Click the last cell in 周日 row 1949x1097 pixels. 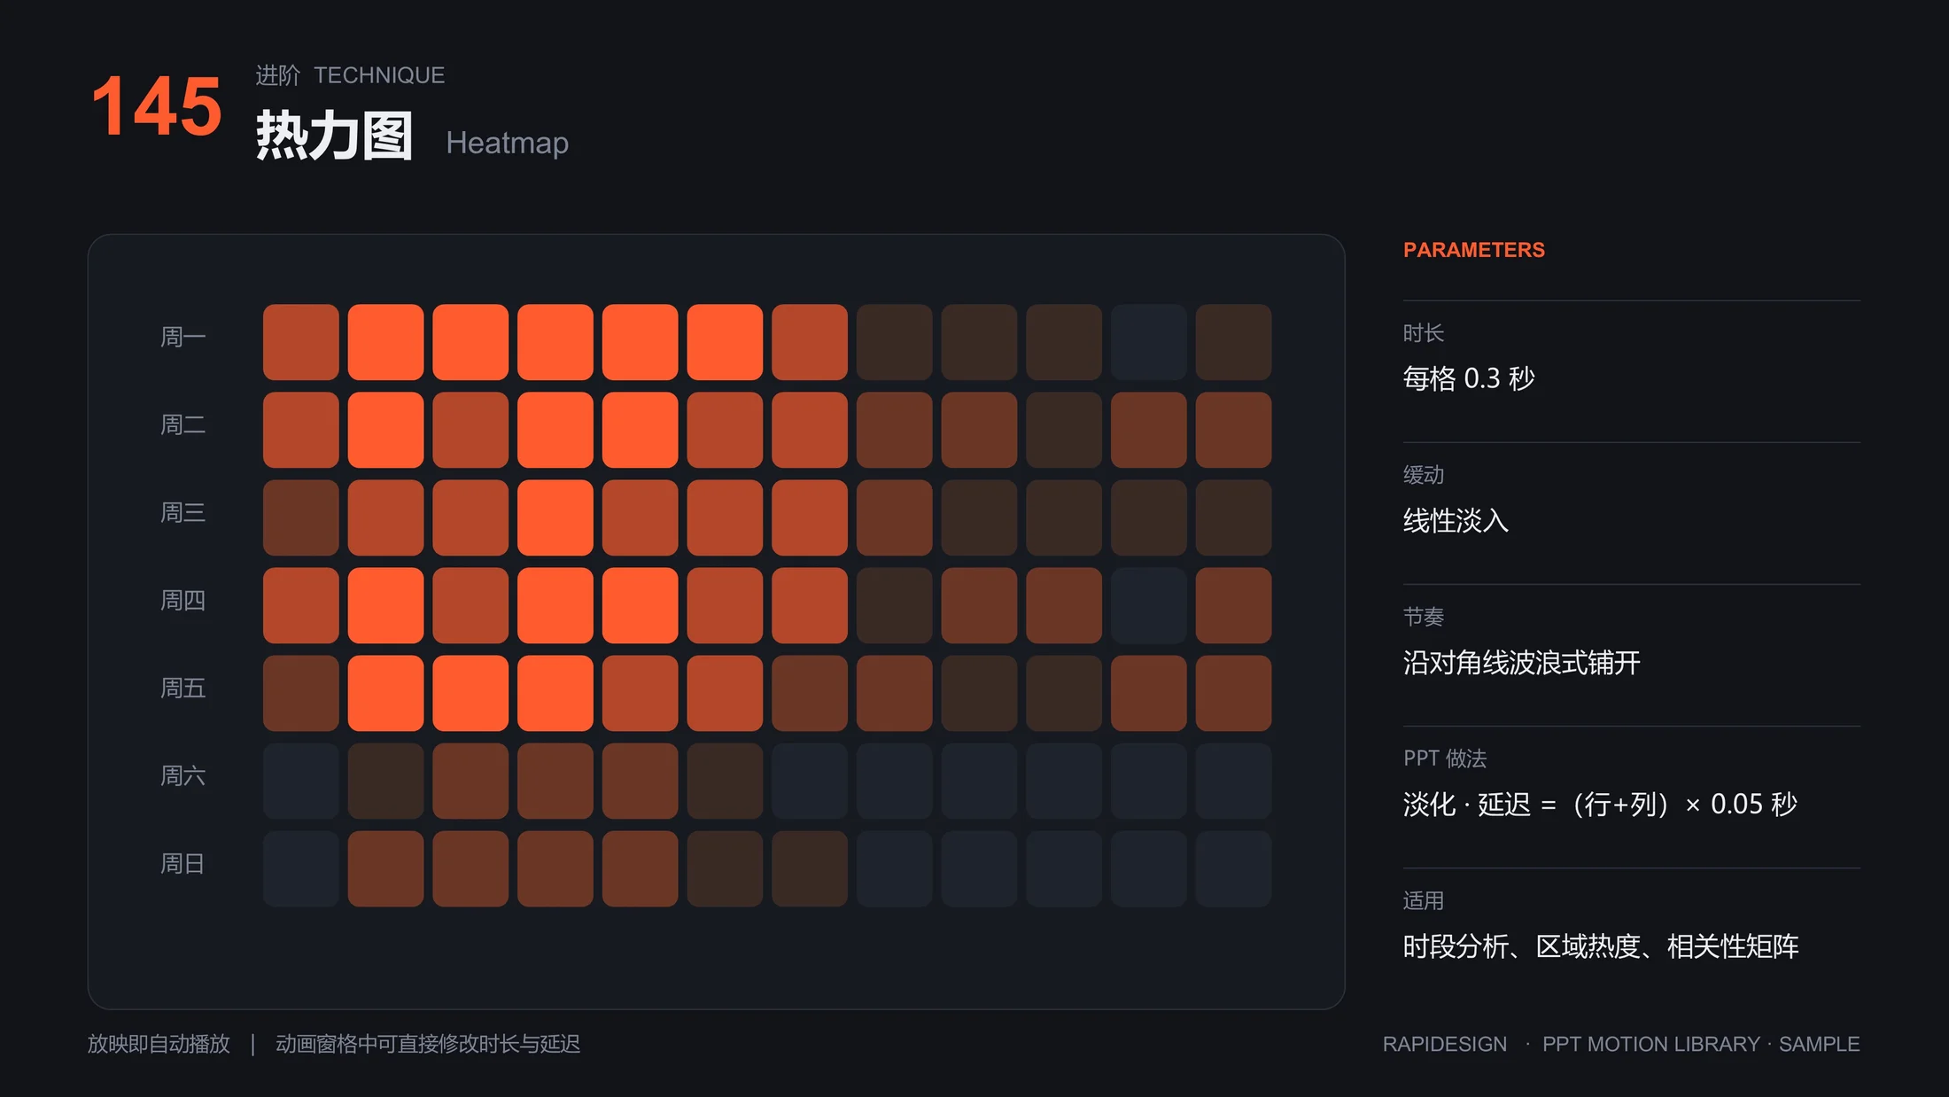click(x=1233, y=868)
